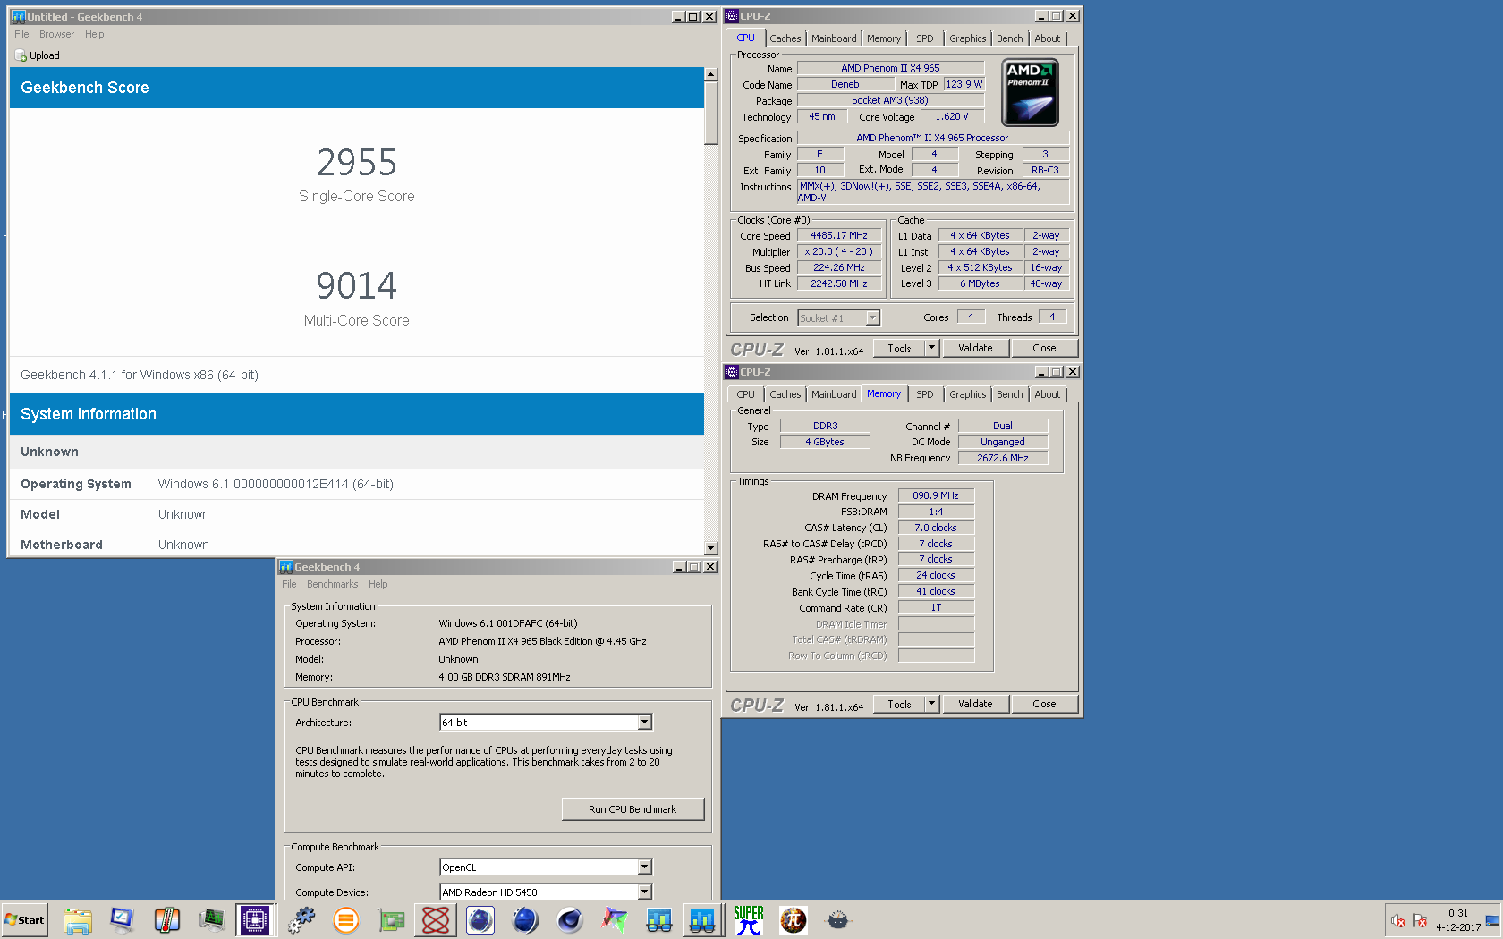Click the 9014 multi-core score value

[x=356, y=286]
